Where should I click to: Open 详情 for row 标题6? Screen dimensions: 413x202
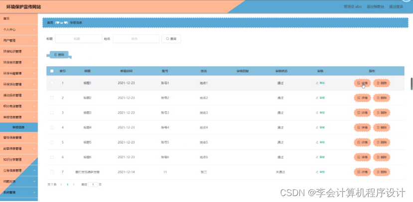[x=362, y=157]
